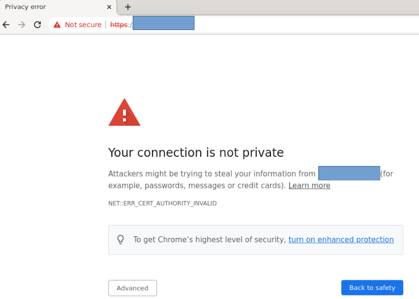The image size is (419, 299).
Task: Click the browser Back arrow
Action: [x=6, y=24]
